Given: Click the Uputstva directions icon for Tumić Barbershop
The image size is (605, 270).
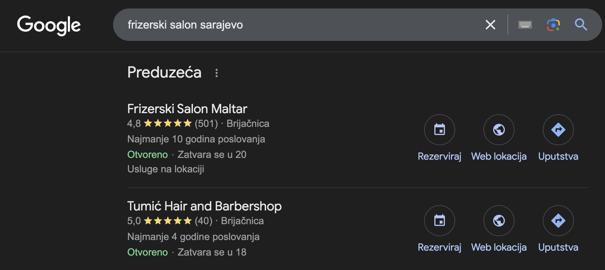Looking at the screenshot, I should pos(558,221).
